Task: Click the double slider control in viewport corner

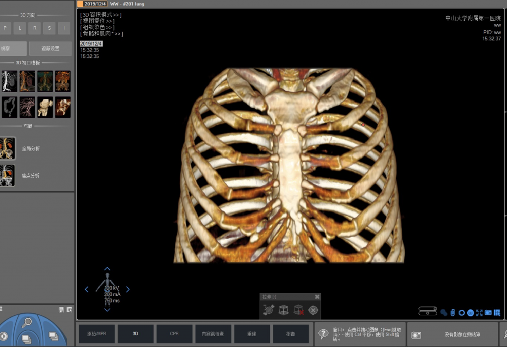Action: pos(428,311)
